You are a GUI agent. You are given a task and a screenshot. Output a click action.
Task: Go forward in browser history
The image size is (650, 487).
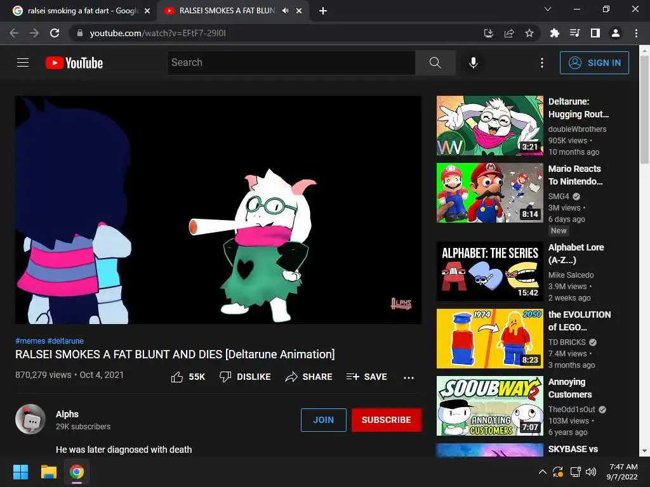34,33
